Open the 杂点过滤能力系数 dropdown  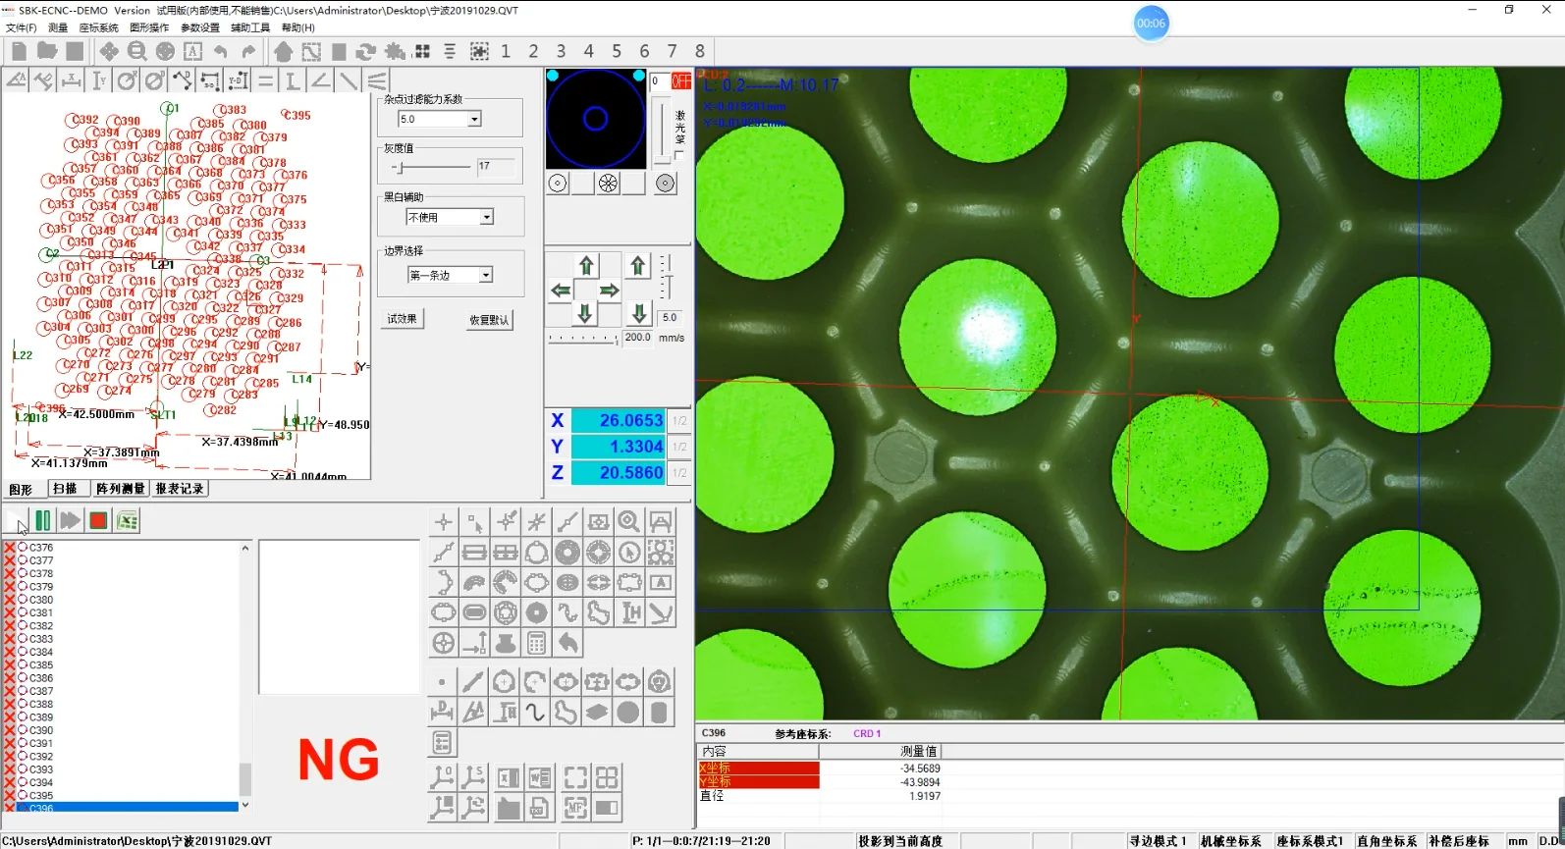coord(474,119)
